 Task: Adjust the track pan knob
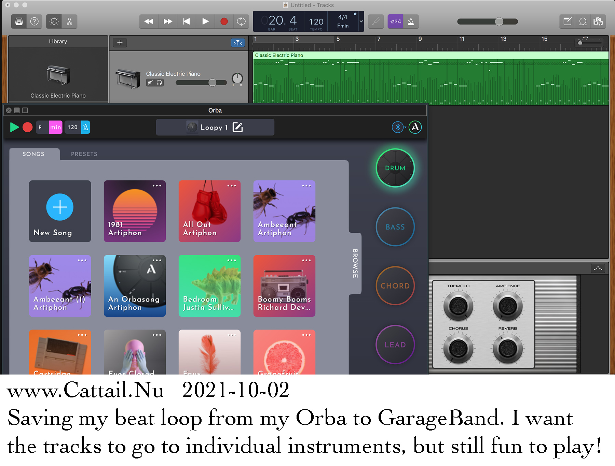[237, 78]
